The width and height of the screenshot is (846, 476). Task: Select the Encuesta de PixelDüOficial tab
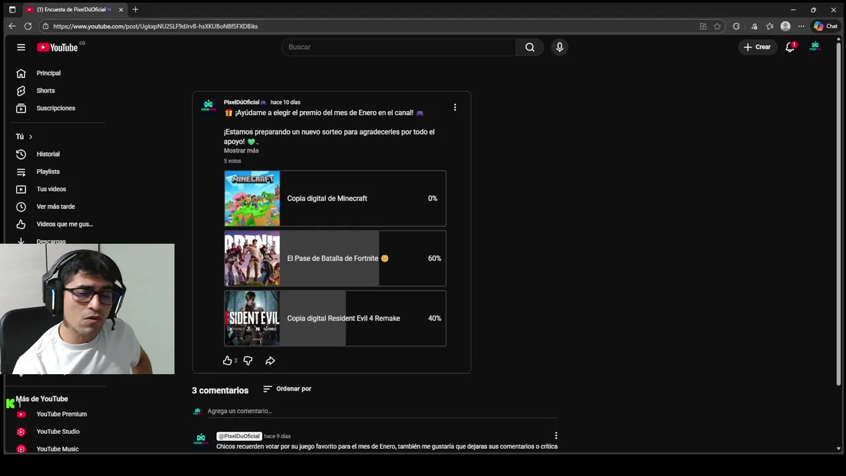74,9
